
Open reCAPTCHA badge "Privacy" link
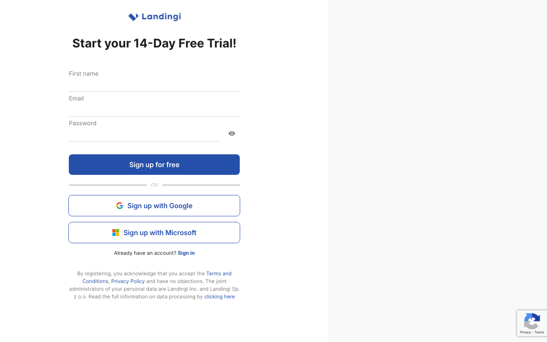click(525, 332)
